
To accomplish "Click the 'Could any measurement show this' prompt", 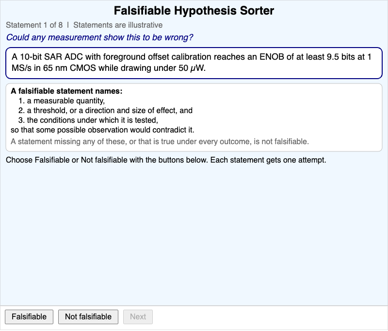I will [x=99, y=37].
